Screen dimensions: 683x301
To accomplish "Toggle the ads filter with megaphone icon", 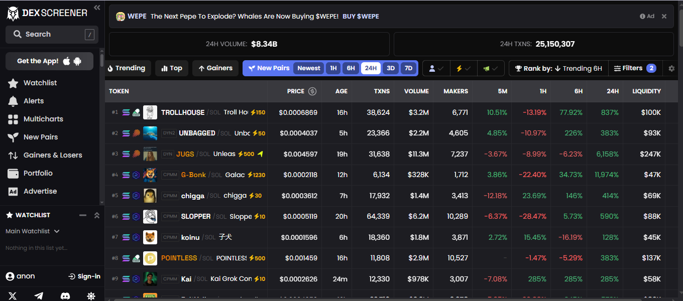I will pos(490,68).
